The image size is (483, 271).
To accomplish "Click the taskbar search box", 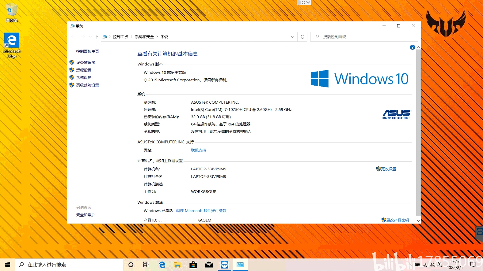I will (69, 265).
